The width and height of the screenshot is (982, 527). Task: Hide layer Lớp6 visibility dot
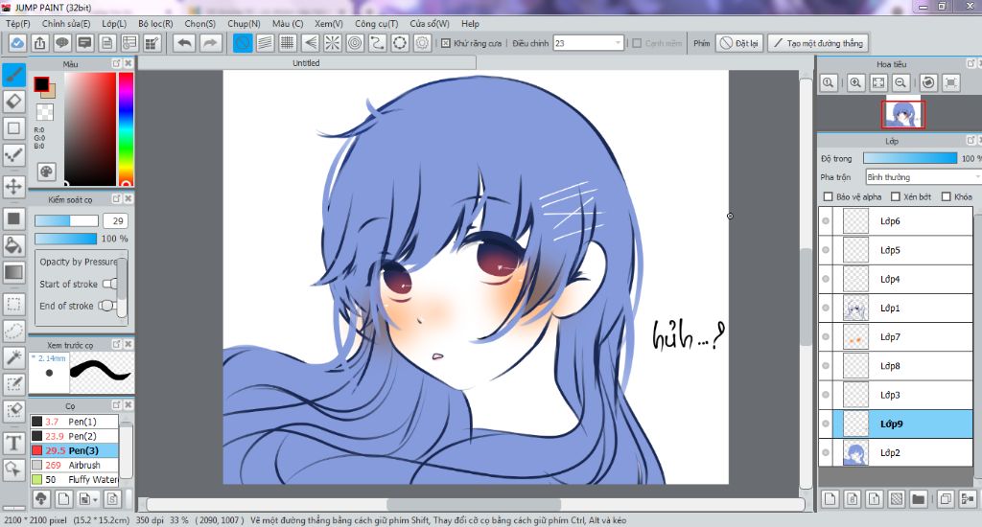click(826, 221)
